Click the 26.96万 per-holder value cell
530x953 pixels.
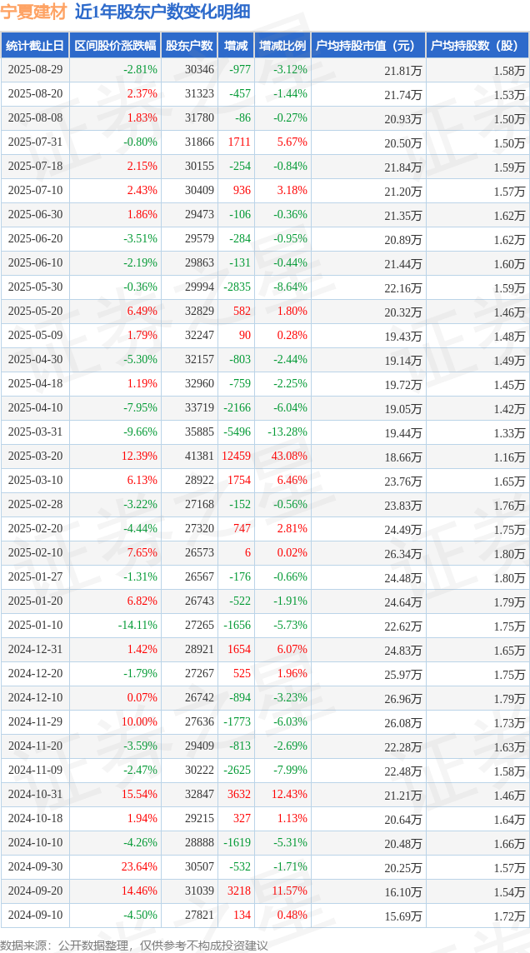[x=402, y=698]
